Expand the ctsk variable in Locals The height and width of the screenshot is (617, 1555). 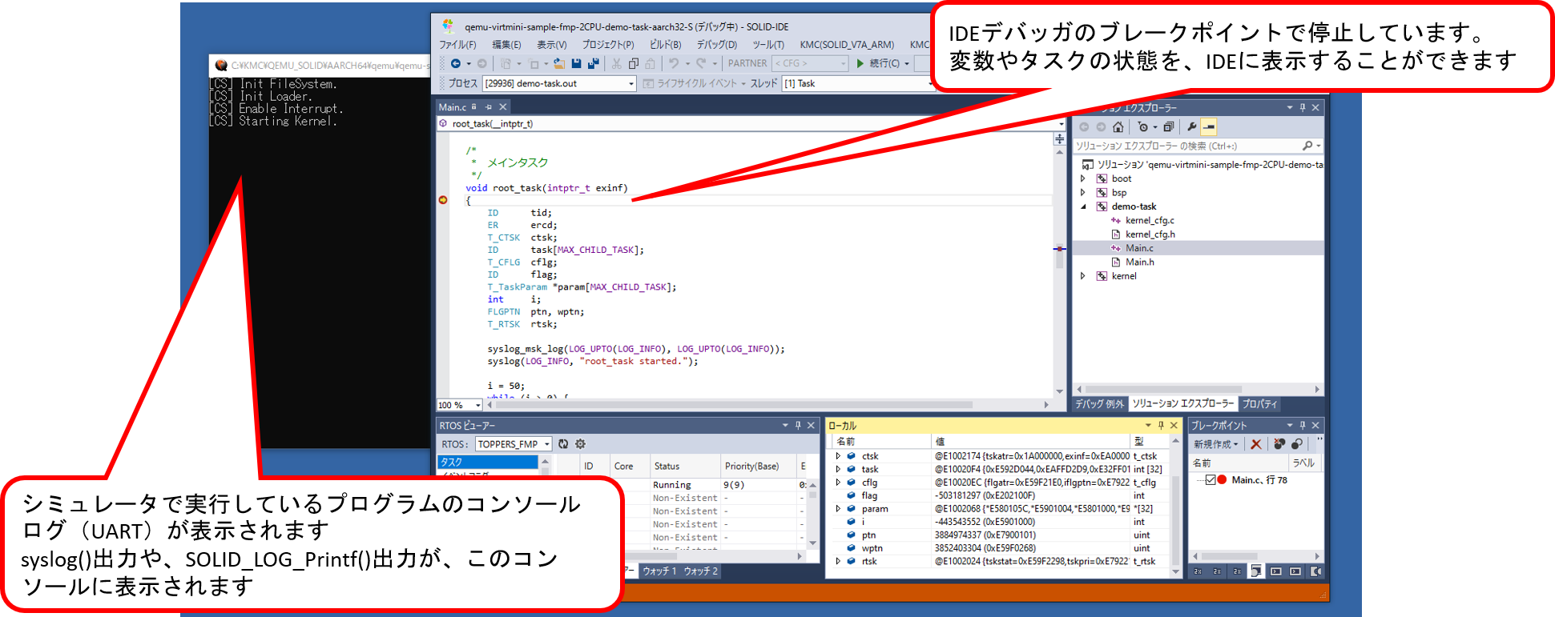(x=838, y=456)
